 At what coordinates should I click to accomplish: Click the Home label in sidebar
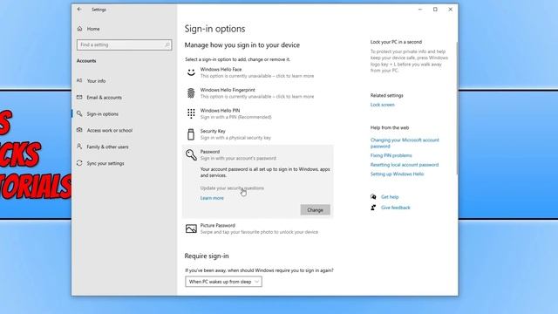pos(93,29)
